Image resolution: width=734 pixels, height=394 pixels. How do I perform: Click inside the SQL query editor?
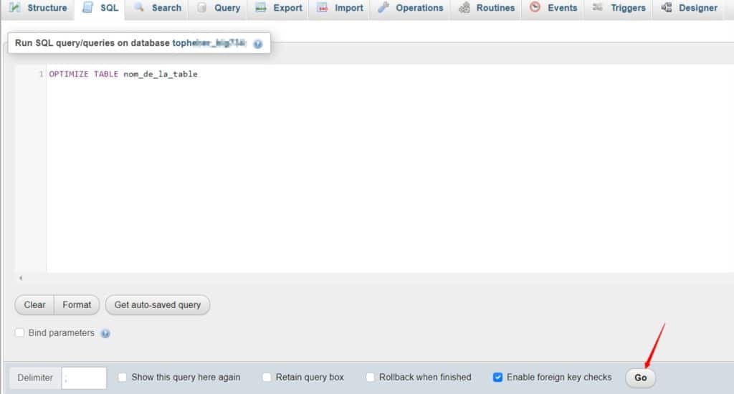389,168
